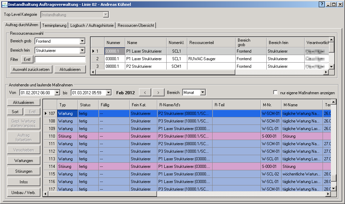The image size is (345, 204).
Task: Enable 'nur eigene Maßnahmen anzeigen' checkbox
Action: (x=275, y=93)
